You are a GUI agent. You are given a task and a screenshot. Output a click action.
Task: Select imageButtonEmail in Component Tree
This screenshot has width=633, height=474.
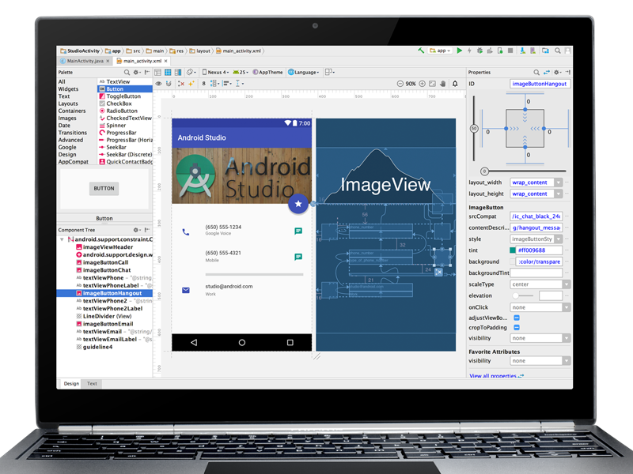(108, 324)
